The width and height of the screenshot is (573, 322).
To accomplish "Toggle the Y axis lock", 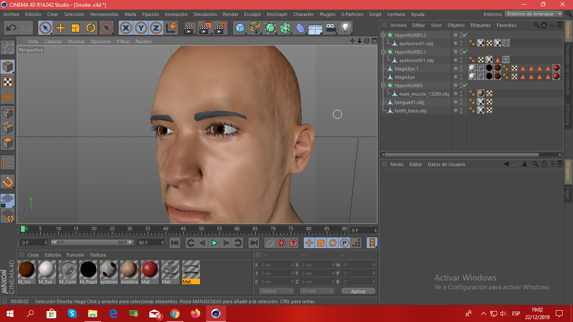I will click(x=141, y=28).
